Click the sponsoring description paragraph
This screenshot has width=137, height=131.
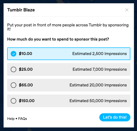[68, 27]
